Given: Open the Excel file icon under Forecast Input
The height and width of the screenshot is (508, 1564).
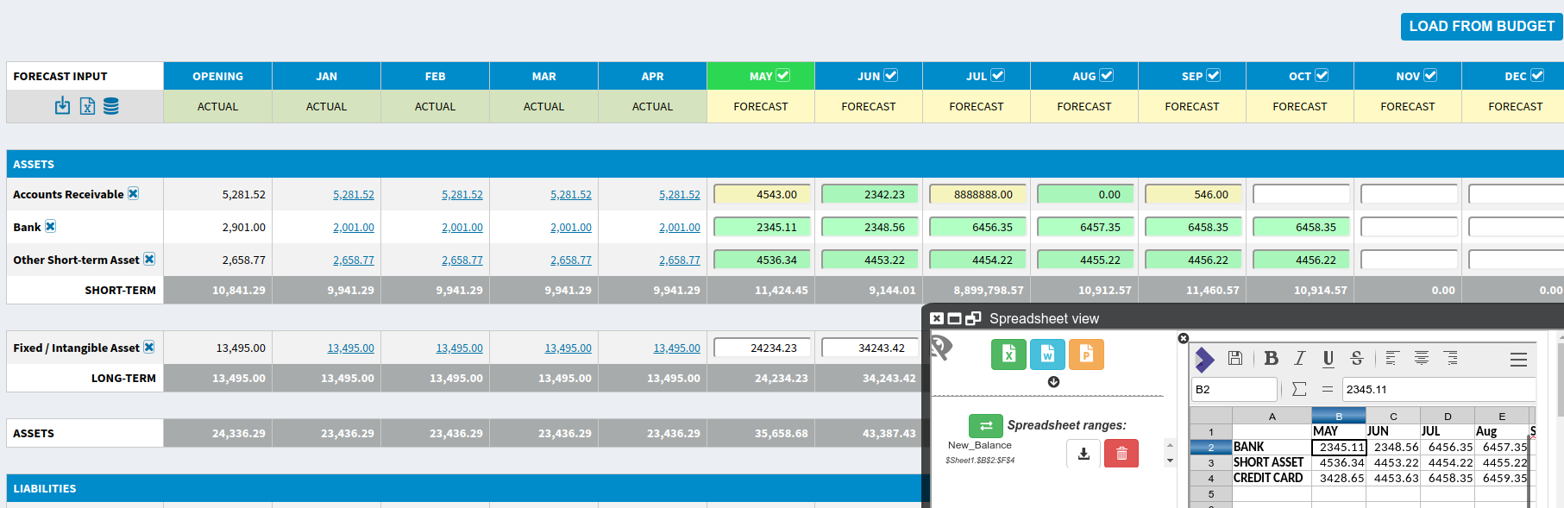Looking at the screenshot, I should click(87, 106).
